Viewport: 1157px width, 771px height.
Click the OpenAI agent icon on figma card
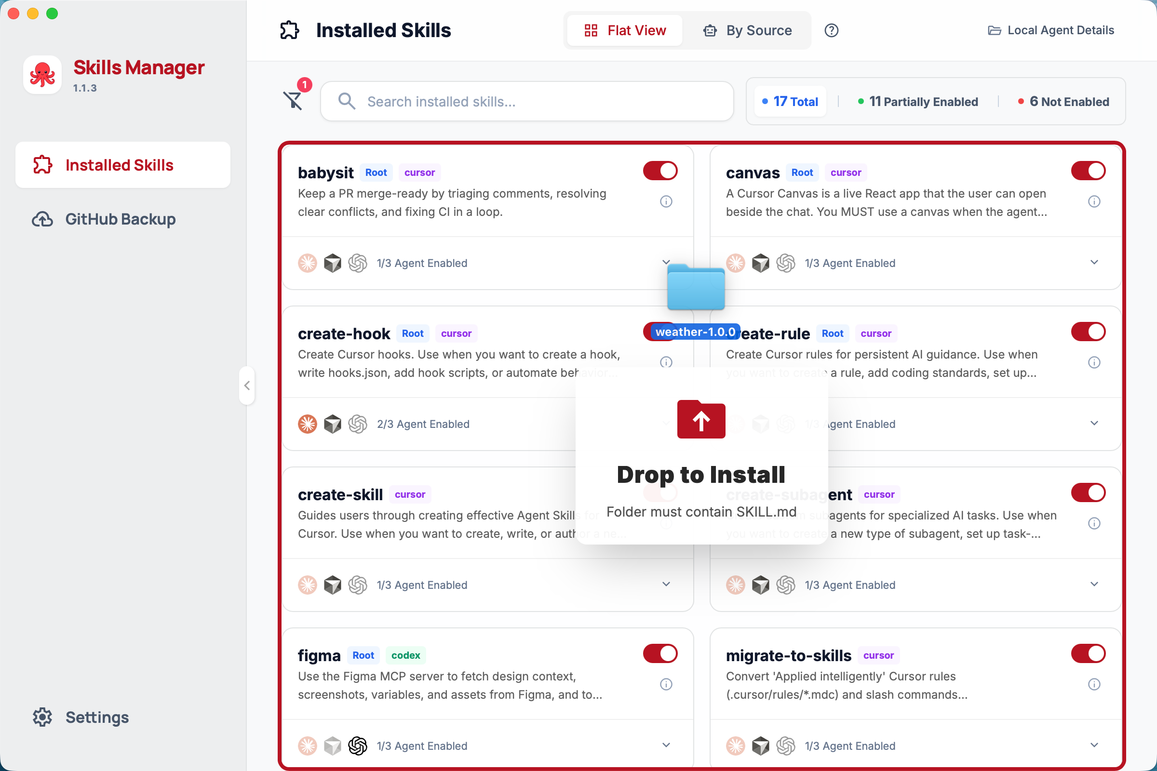pyautogui.click(x=358, y=745)
